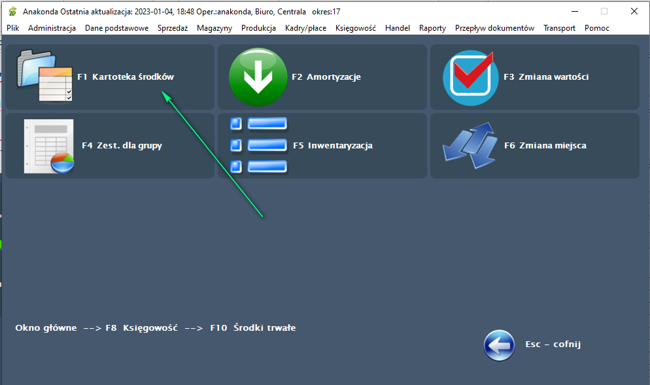
Task: Select F2 Amortyzacje label
Action: click(326, 77)
